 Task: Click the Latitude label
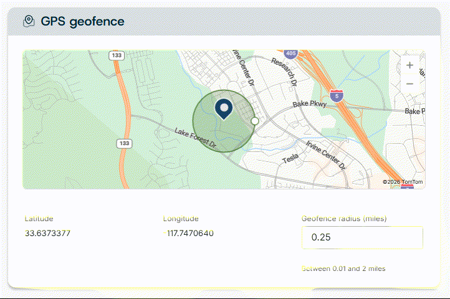(39, 219)
